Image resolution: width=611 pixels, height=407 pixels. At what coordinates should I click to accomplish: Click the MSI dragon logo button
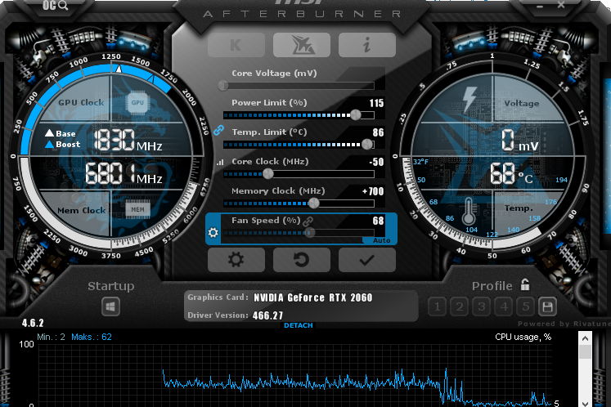coord(302,45)
